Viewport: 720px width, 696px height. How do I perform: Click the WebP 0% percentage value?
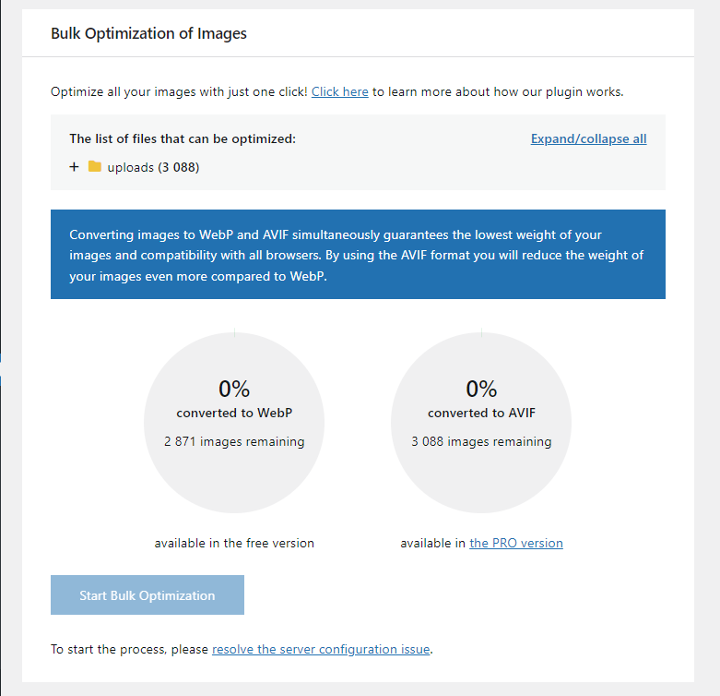(x=234, y=389)
